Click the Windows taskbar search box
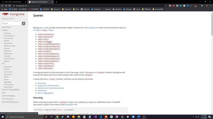 (x=24, y=117)
